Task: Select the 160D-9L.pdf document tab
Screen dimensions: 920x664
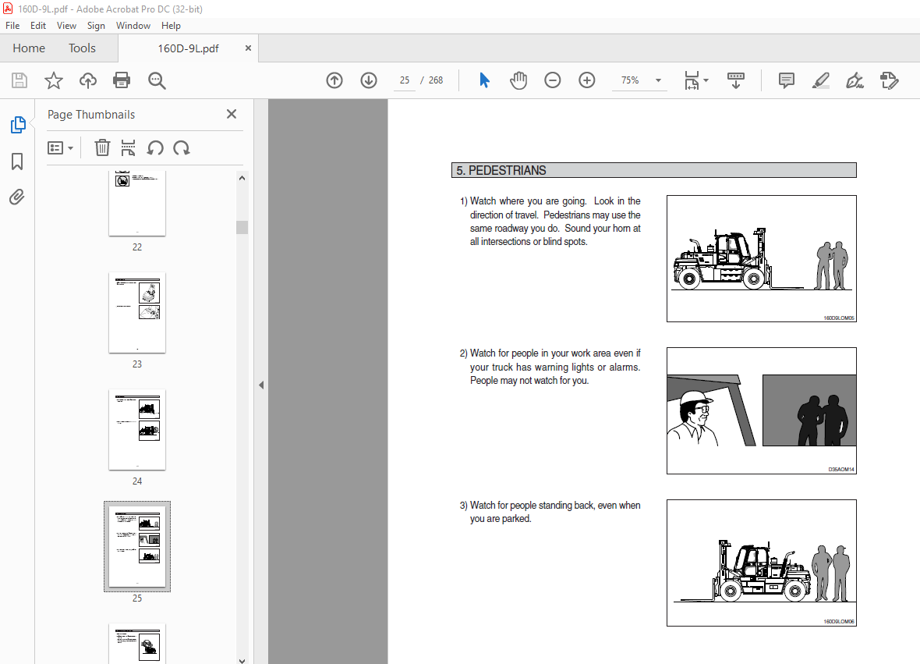Action: tap(188, 48)
